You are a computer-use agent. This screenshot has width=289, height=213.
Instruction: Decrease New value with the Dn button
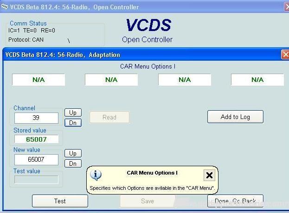[x=73, y=163]
